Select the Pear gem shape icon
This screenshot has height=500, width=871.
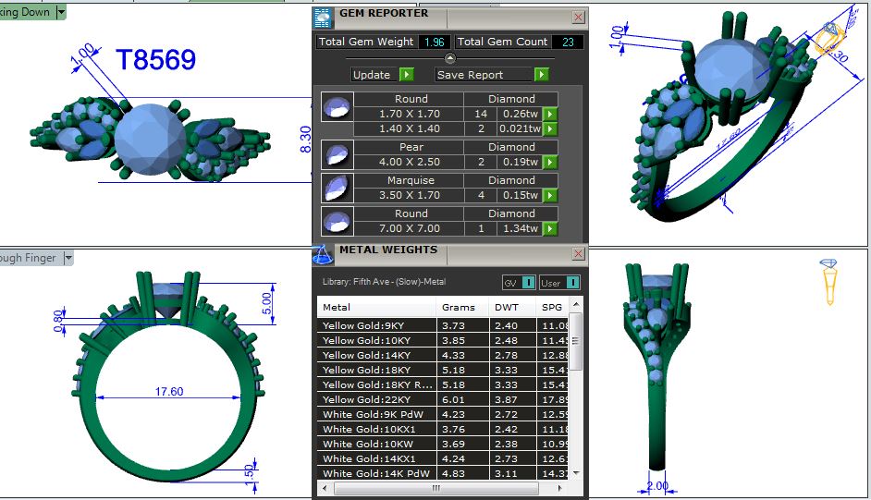tap(337, 154)
